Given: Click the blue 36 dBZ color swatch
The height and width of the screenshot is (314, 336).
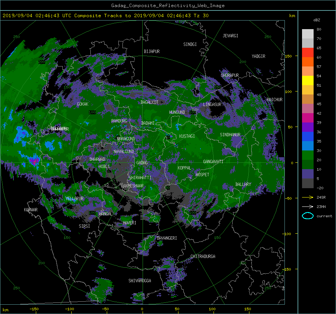Looking at the screenshot, I should click(308, 136).
